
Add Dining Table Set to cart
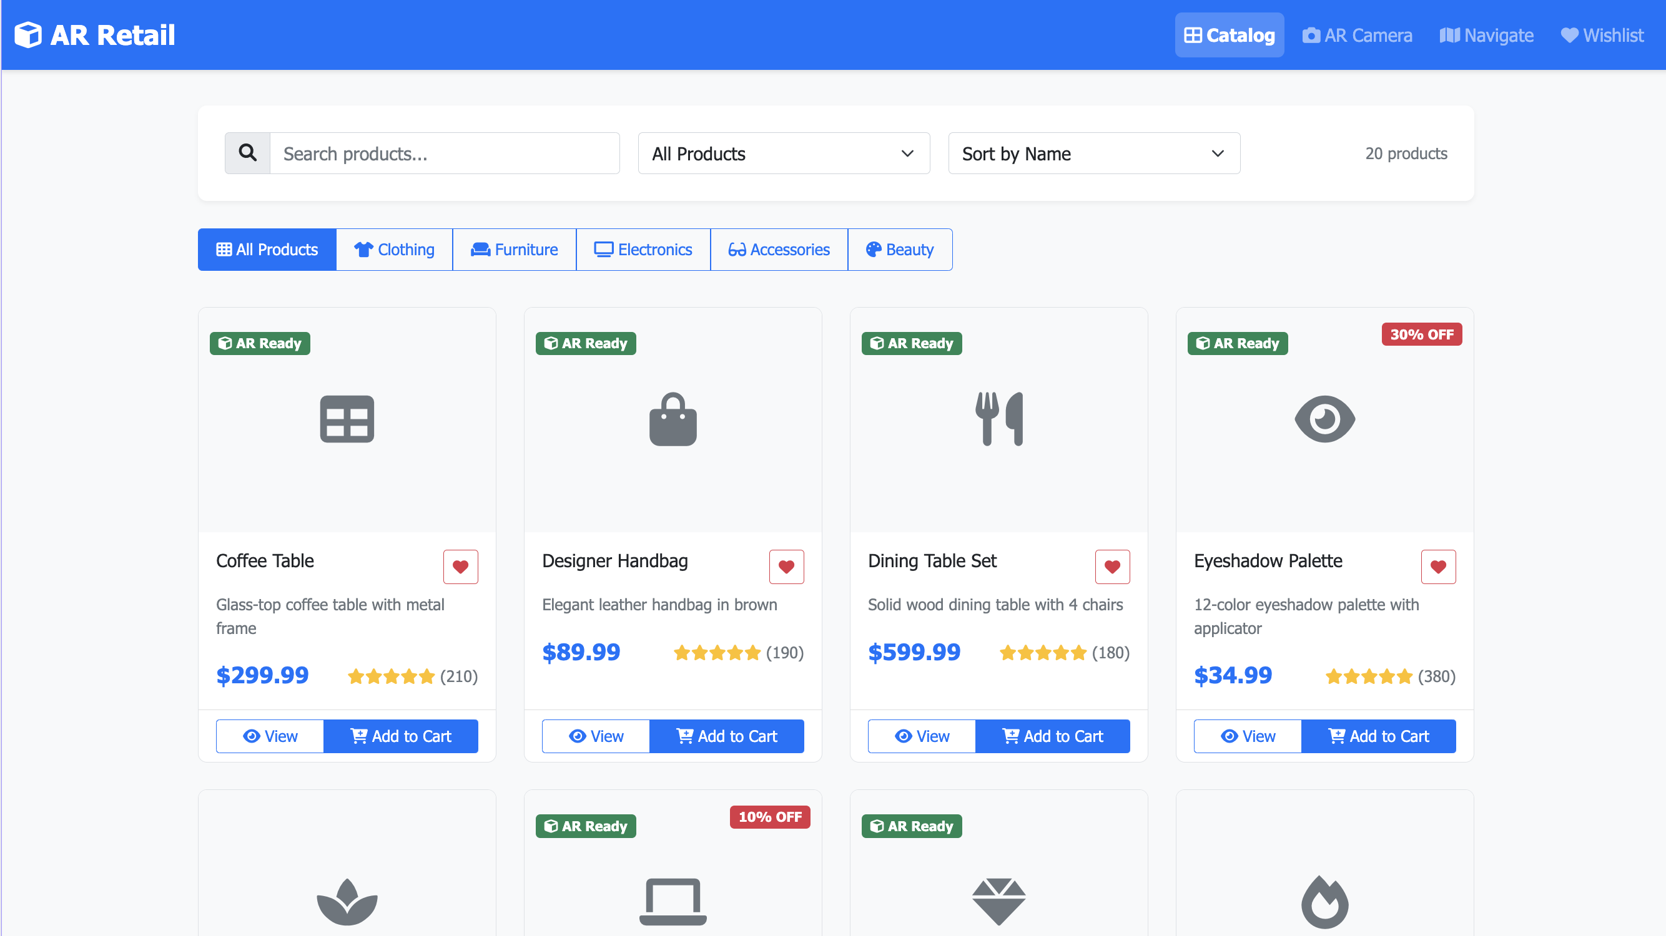[1052, 736]
